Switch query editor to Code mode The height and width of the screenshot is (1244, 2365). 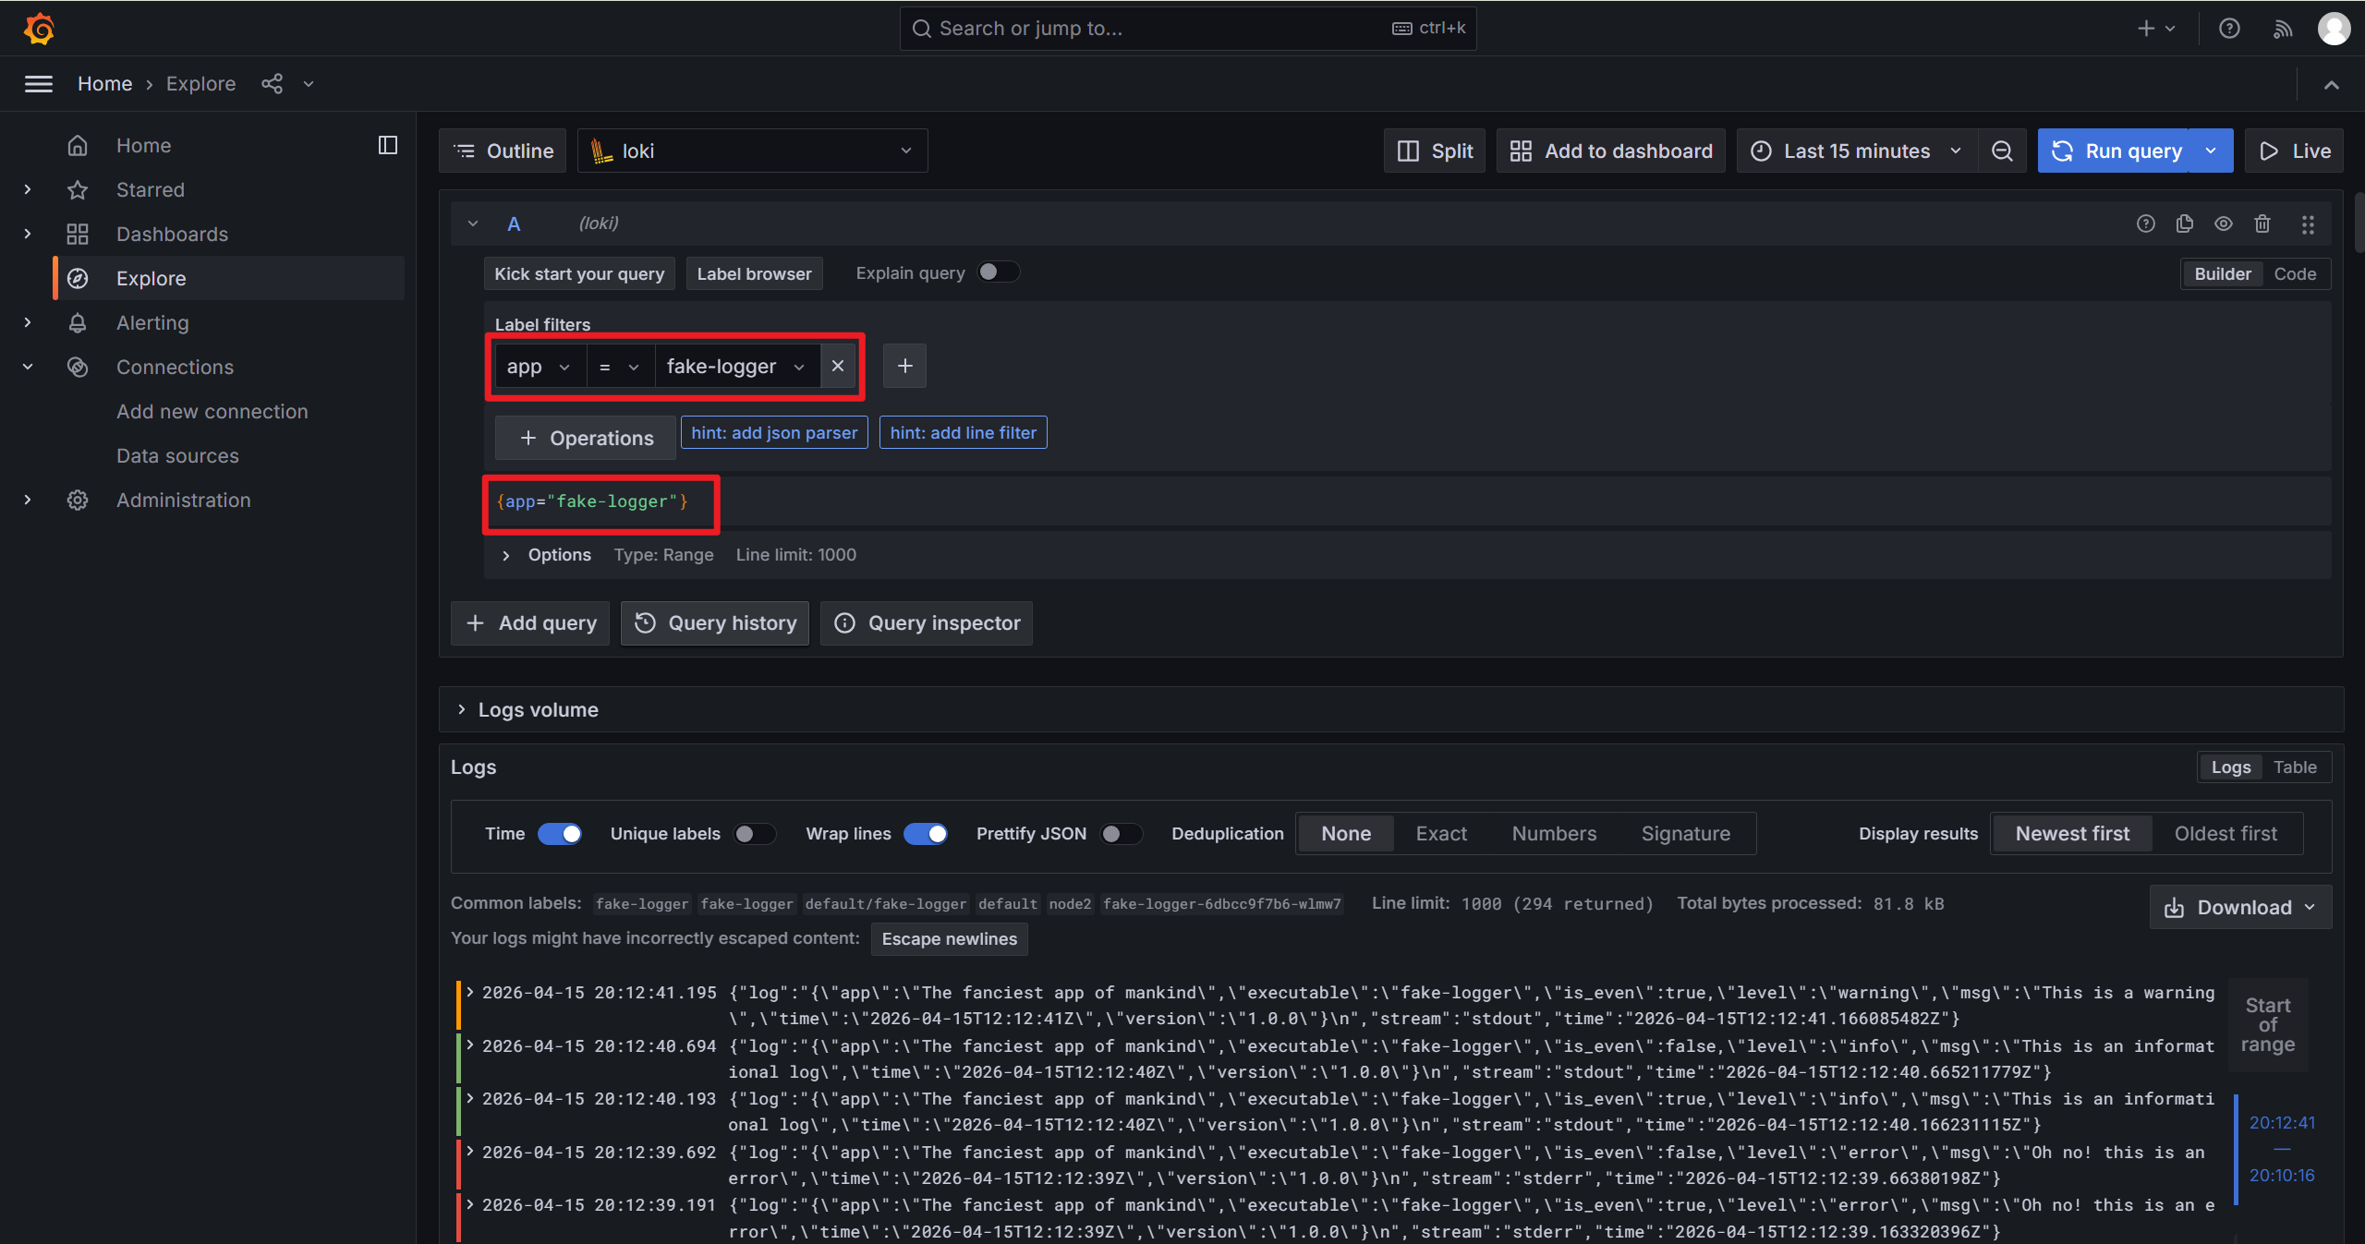click(x=2295, y=274)
